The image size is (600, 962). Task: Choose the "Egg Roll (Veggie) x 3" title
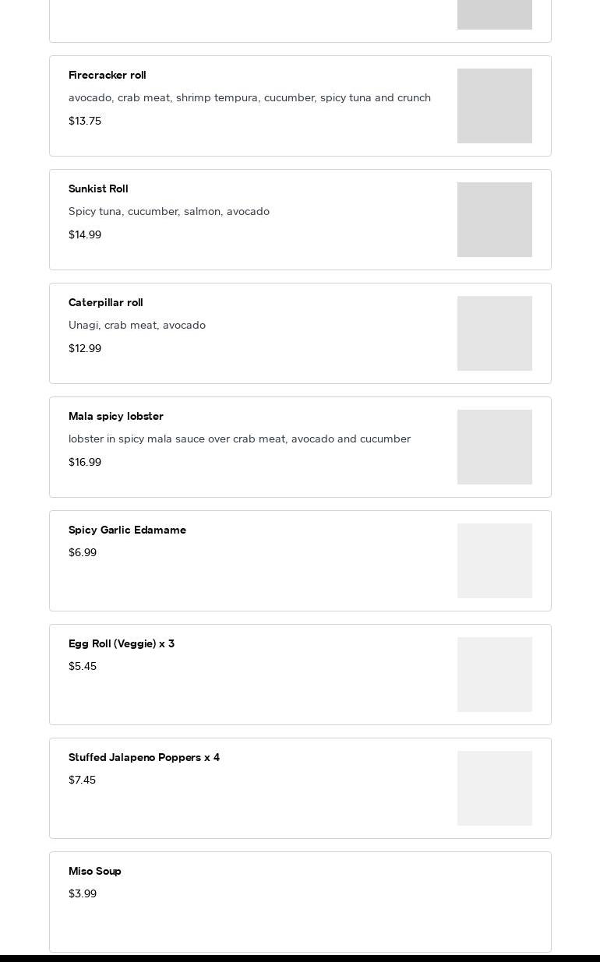122,644
